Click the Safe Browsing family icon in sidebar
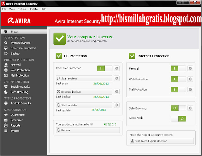 pyautogui.click(x=6, y=92)
